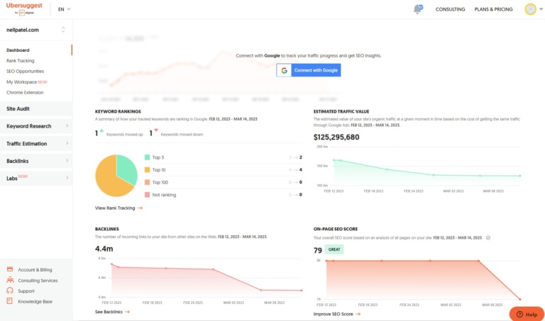545x321 pixels.
Task: Open the EN language dropdown
Action: point(64,9)
